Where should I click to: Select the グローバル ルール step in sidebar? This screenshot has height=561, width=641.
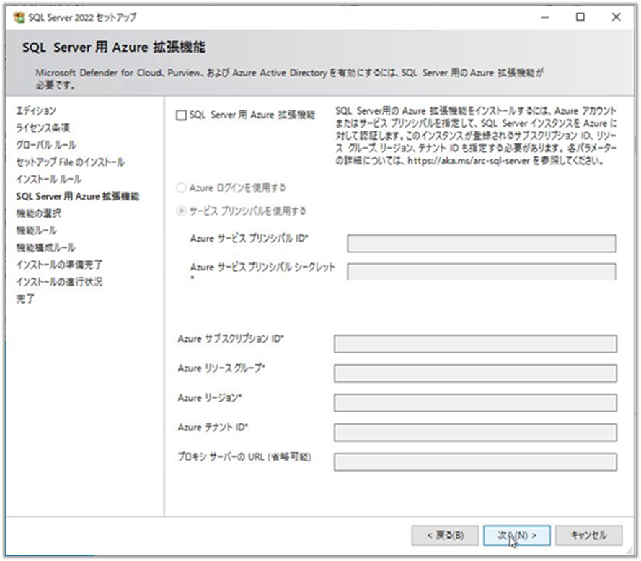46,145
